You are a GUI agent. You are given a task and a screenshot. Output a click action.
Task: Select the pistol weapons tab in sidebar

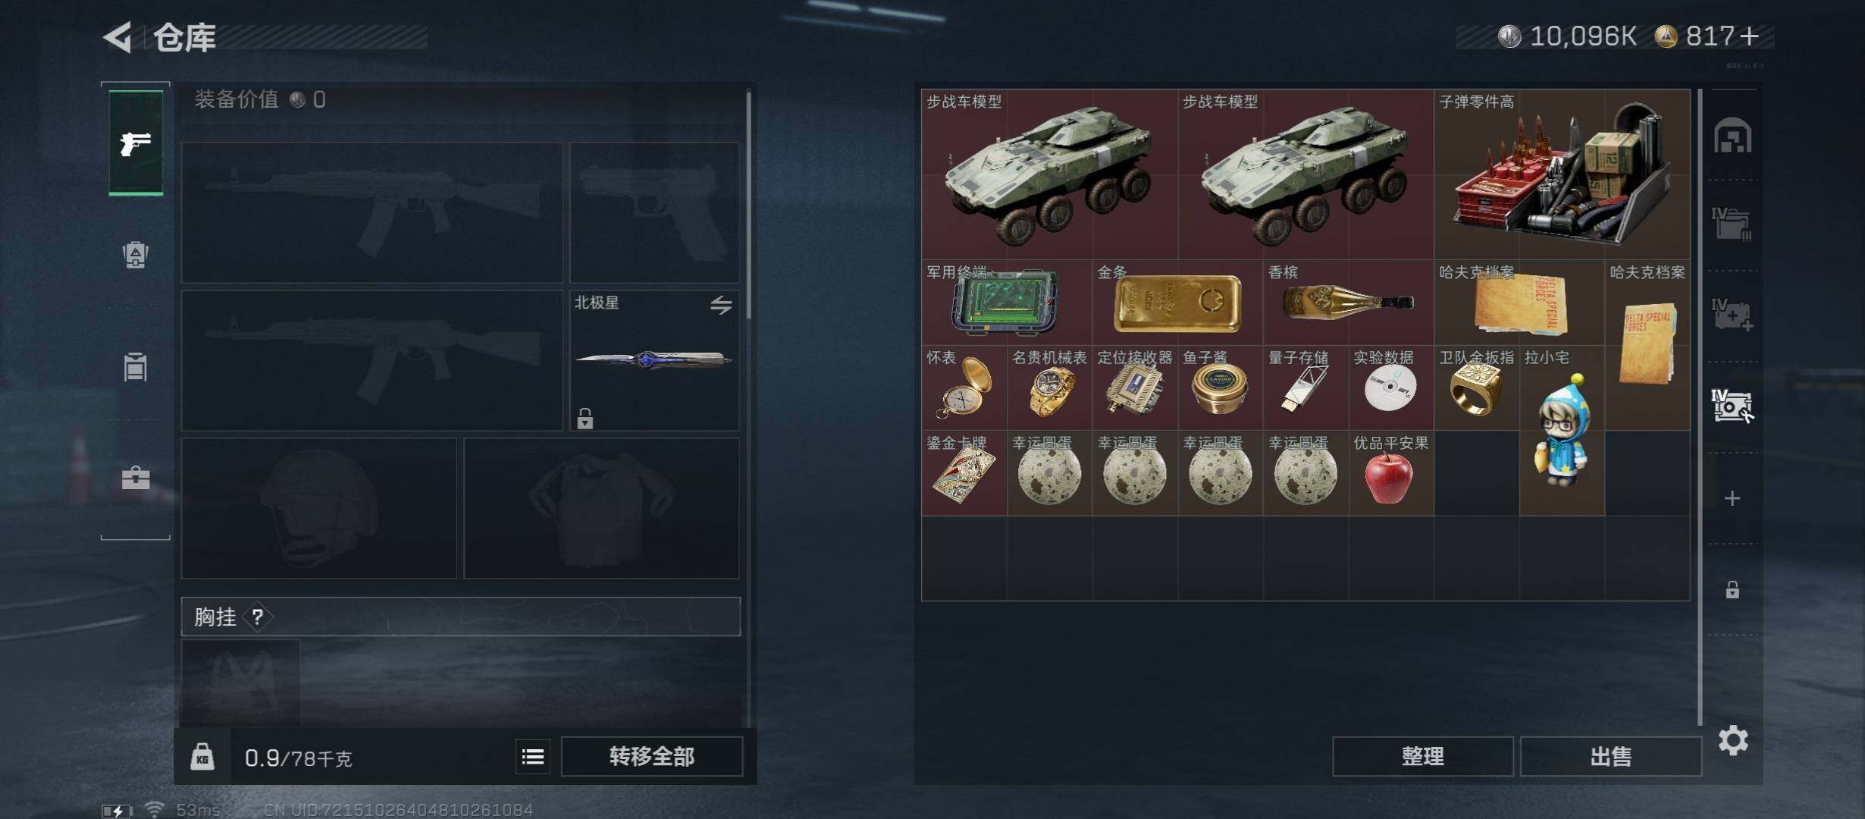point(136,143)
